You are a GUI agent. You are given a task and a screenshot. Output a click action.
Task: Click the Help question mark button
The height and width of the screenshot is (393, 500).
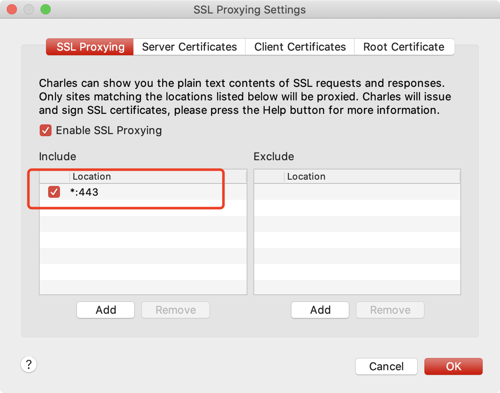pyautogui.click(x=29, y=364)
